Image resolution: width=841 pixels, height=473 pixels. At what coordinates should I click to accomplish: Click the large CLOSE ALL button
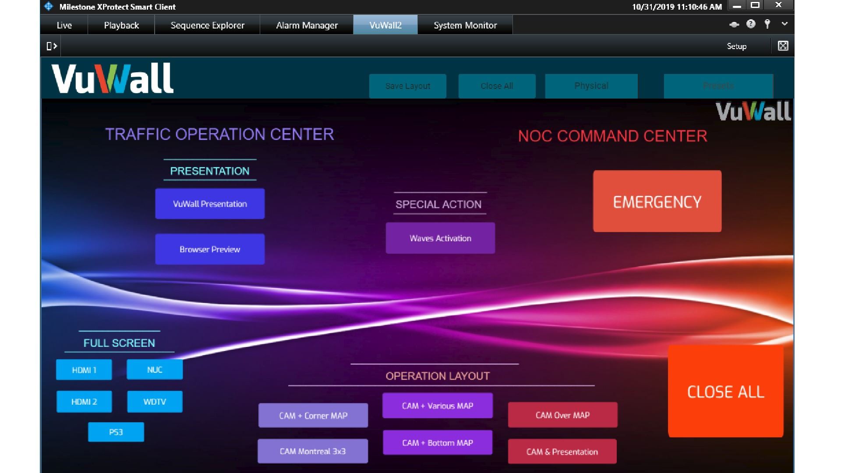[726, 392]
